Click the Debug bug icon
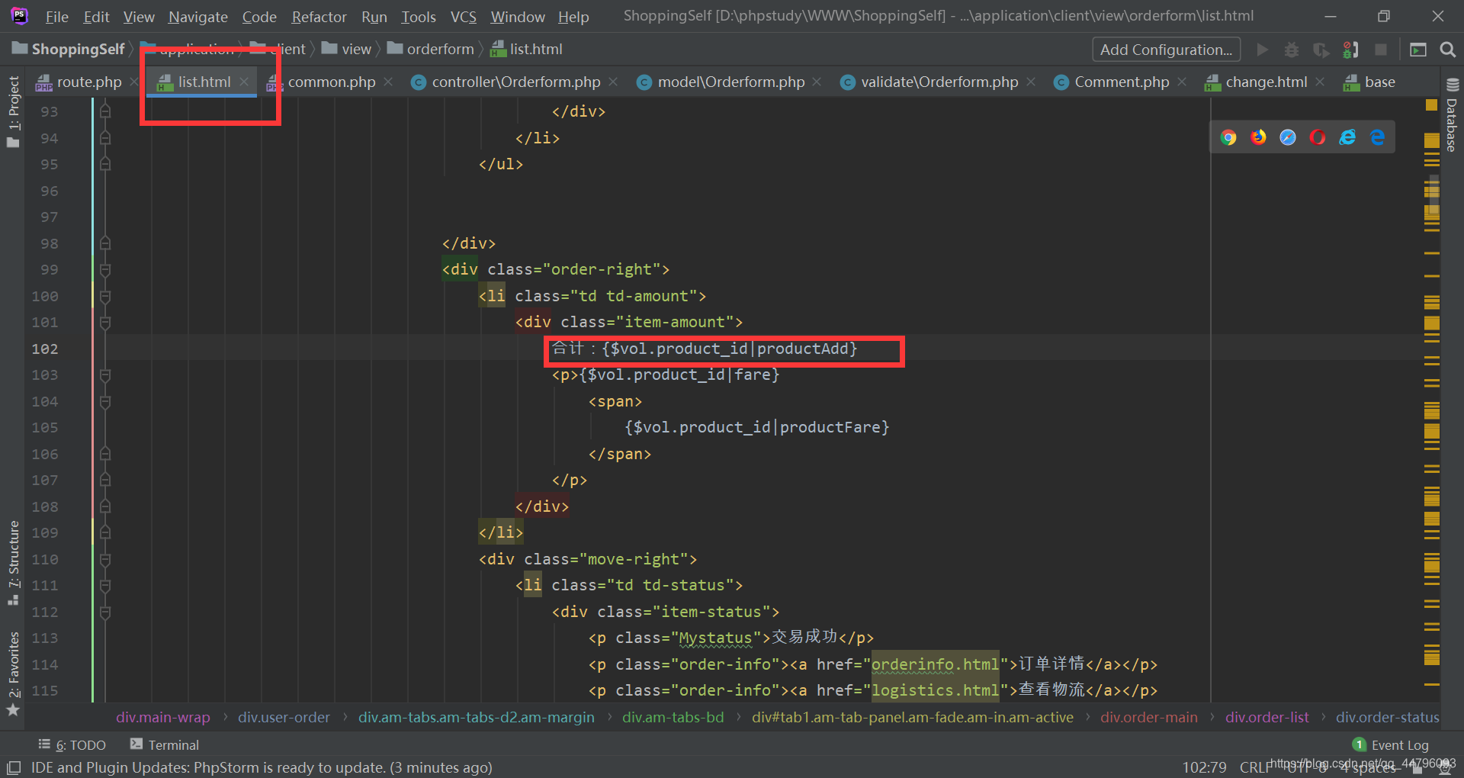 [1292, 50]
